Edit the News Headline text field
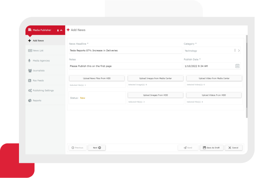The height and width of the screenshot is (178, 255). pyautogui.click(x=126, y=50)
